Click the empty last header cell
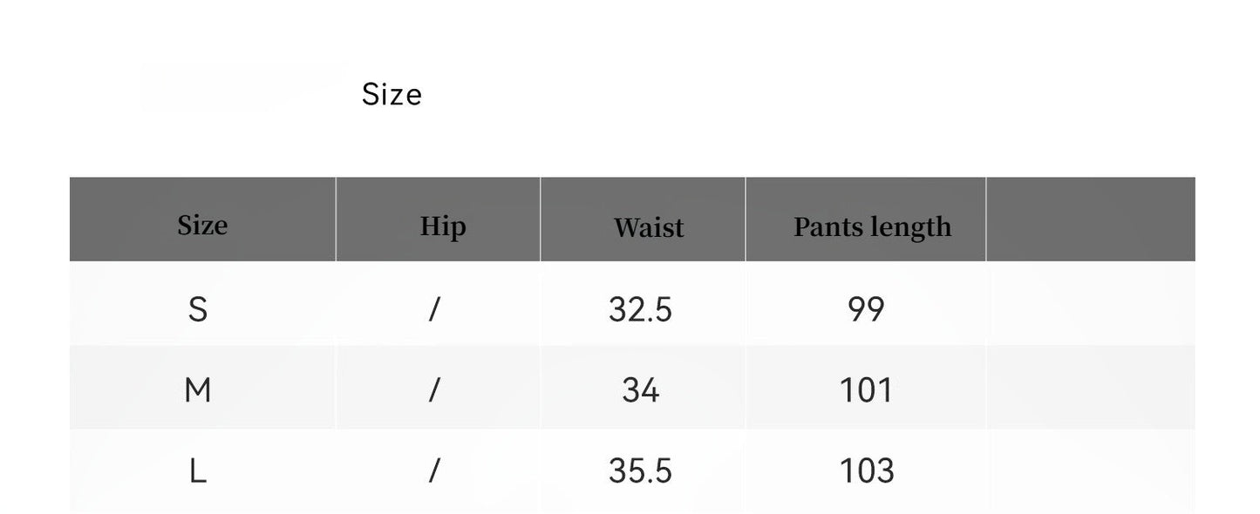 click(x=1090, y=220)
